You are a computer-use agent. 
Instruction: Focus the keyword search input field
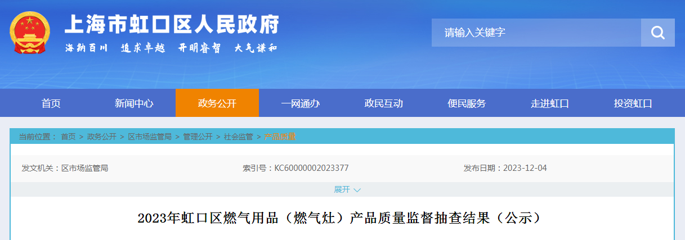tap(536, 33)
